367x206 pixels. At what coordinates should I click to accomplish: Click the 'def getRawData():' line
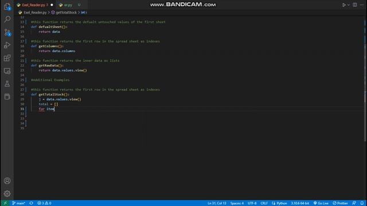(x=47, y=65)
